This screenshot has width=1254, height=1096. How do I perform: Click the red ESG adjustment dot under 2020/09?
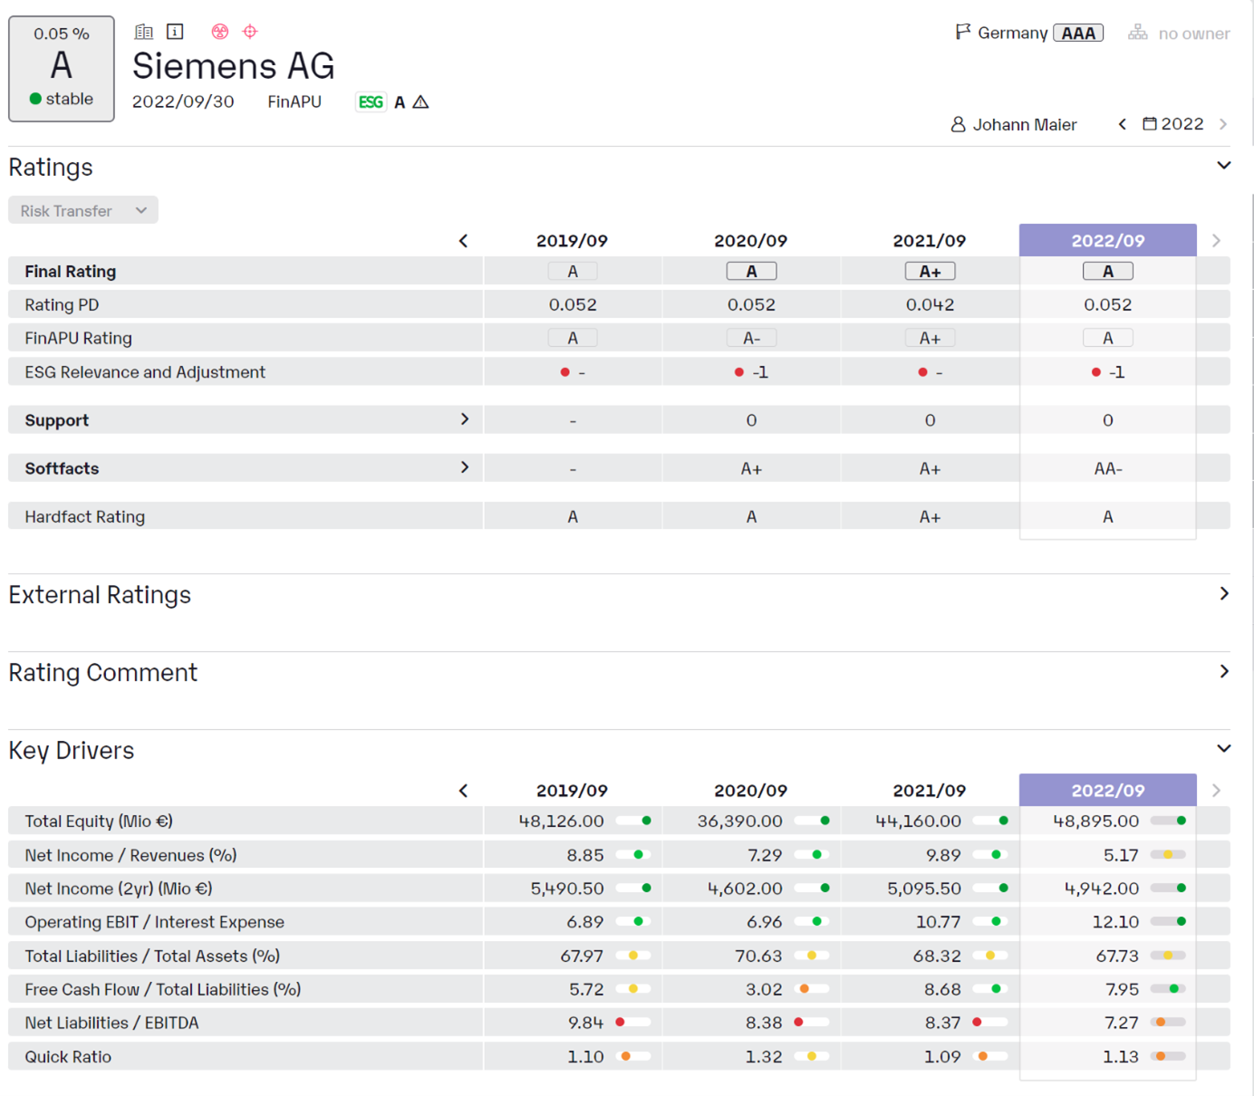[x=739, y=372]
